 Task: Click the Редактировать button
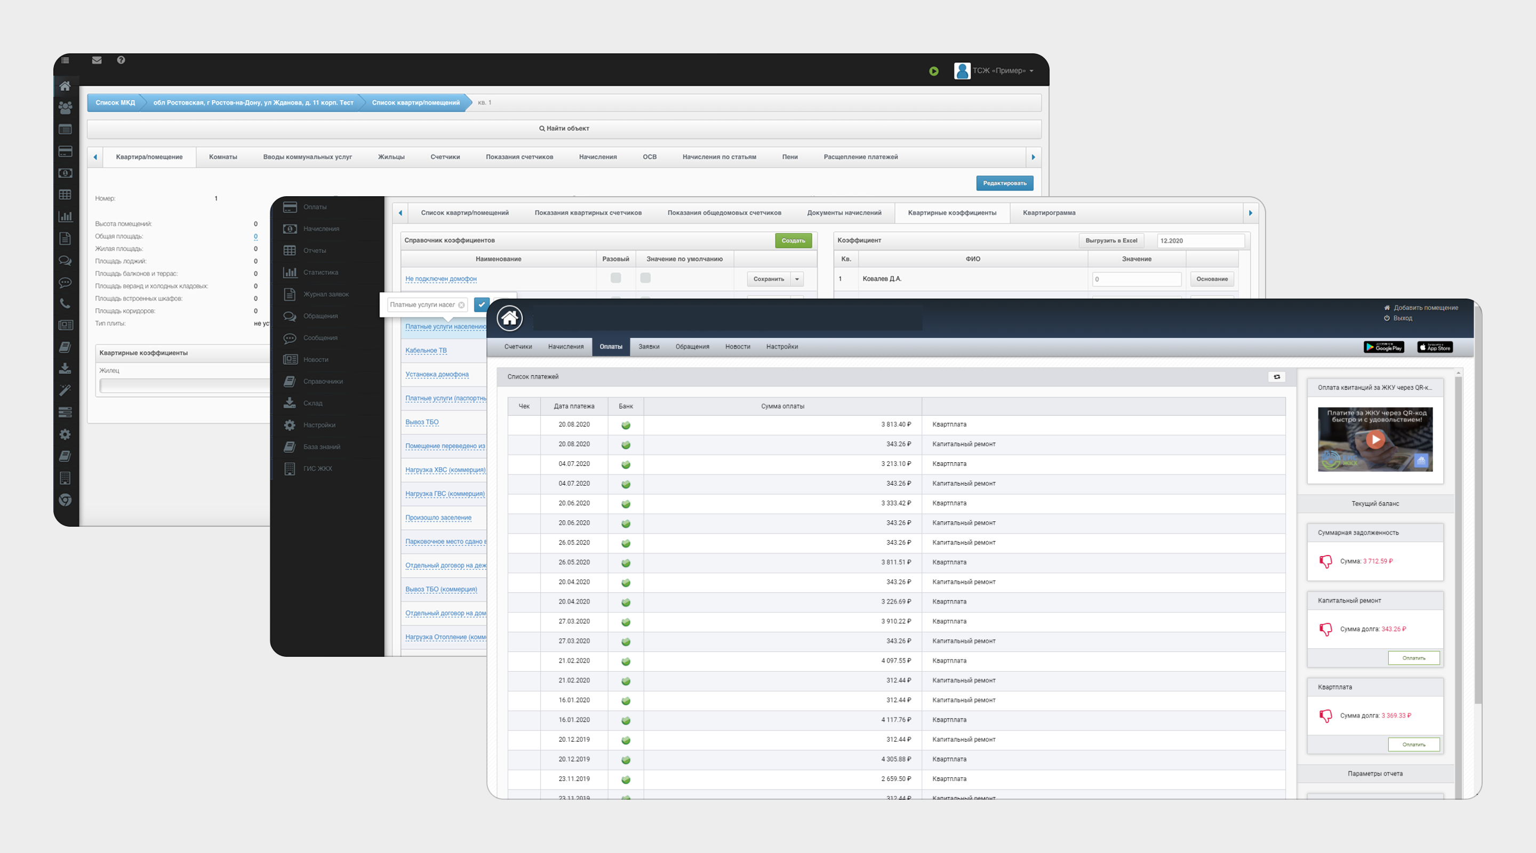coord(1004,183)
